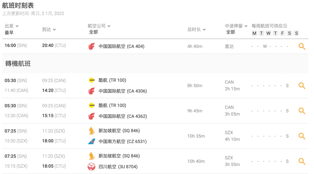Screen dimensions: 314x174
Task: Toggle the Thursday weekday filter box
Action: 275,33
